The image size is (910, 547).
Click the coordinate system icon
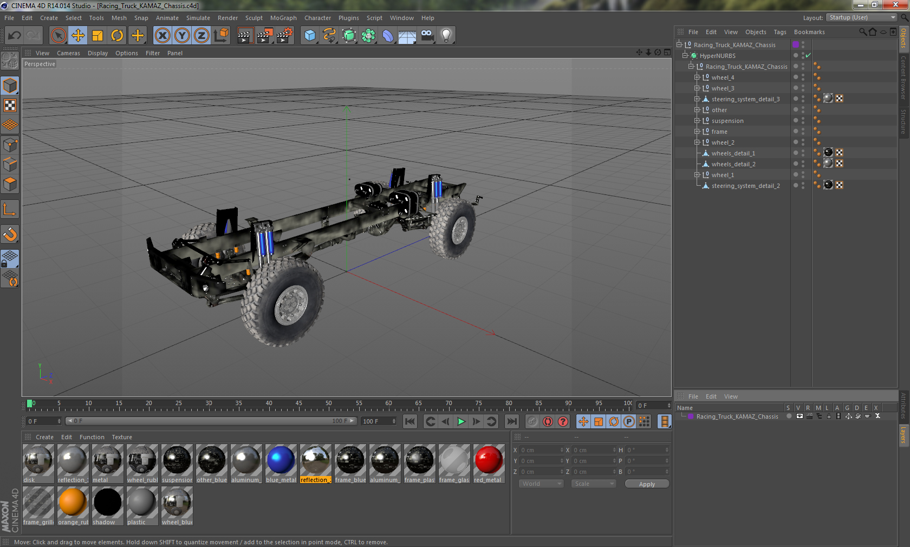click(x=221, y=36)
